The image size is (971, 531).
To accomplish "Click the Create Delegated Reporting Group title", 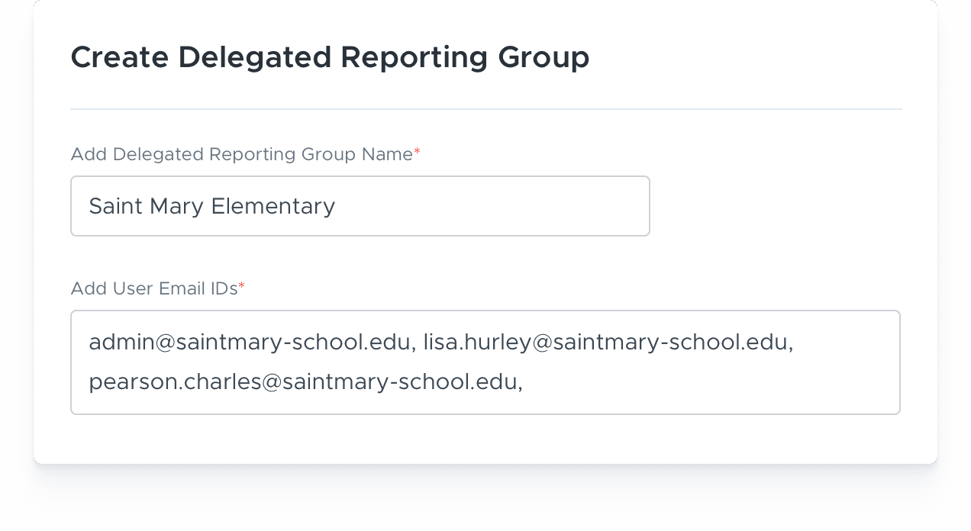I will pos(330,58).
